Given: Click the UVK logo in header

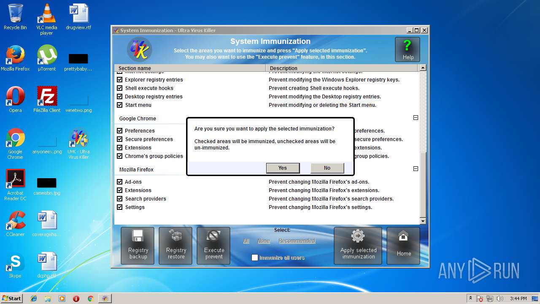Looking at the screenshot, I should pos(140,50).
